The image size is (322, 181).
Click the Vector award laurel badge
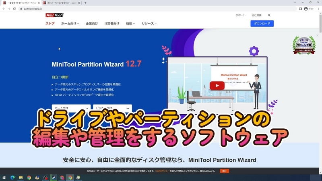(304, 45)
